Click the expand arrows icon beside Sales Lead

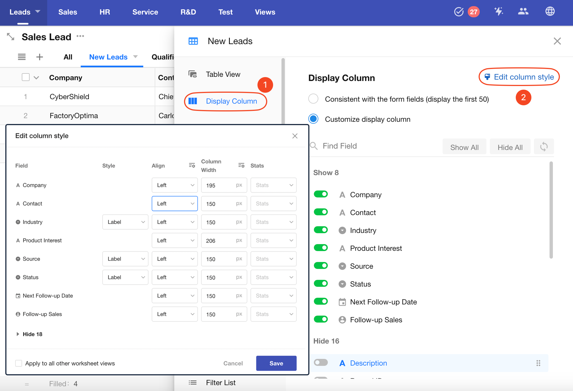pos(11,37)
